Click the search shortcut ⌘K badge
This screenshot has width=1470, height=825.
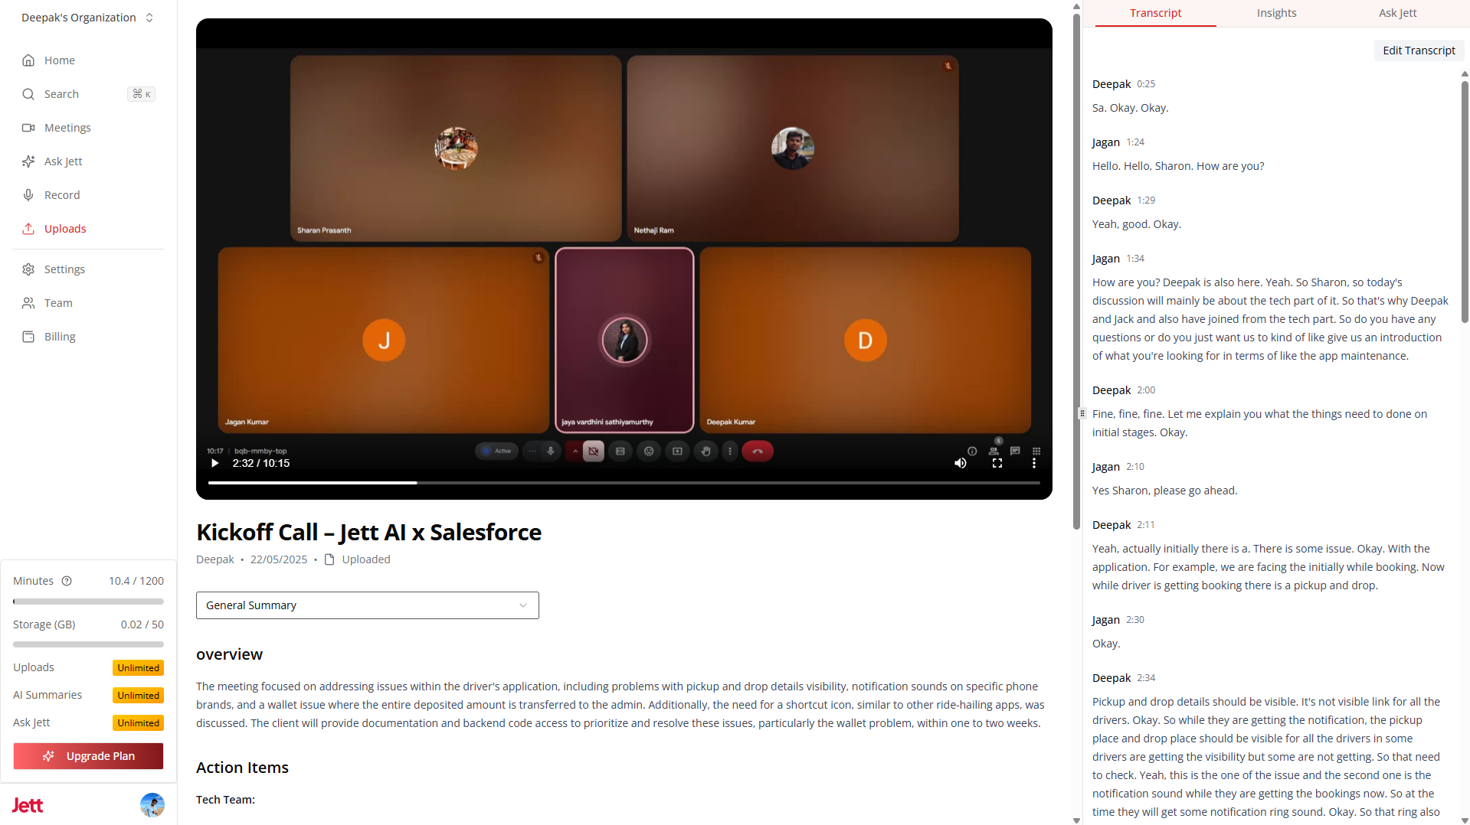point(142,94)
